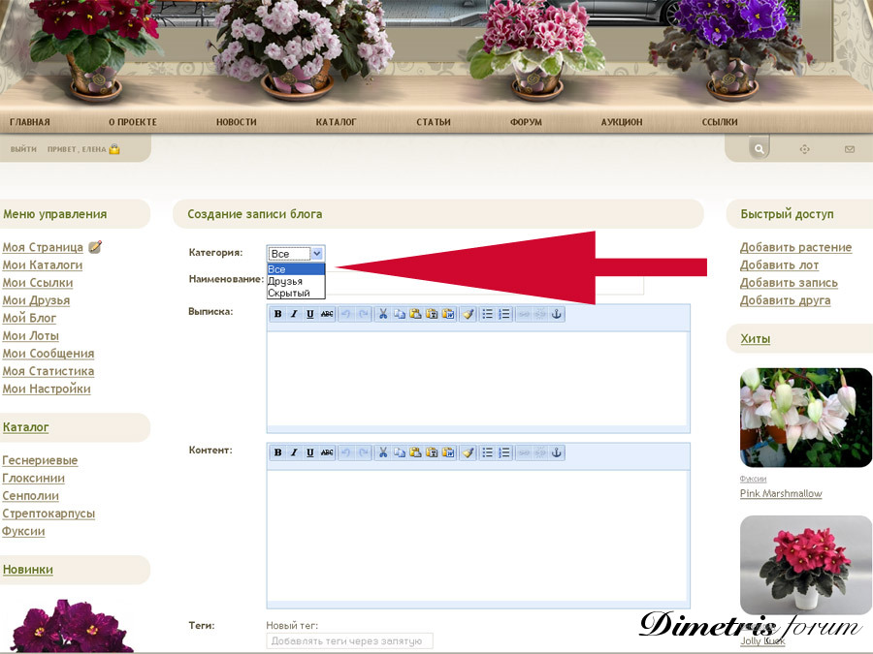The width and height of the screenshot is (873, 654).
Task: Open the Каталог navigation menu item
Action: coord(336,122)
